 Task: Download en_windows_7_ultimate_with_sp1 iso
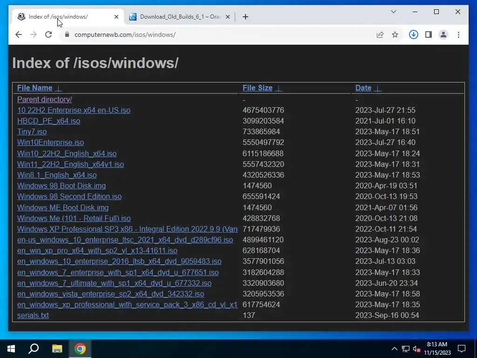click(x=115, y=283)
